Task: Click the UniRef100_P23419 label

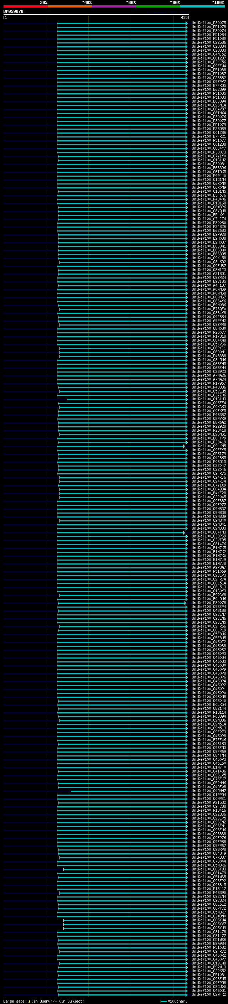Action: pyautogui.click(x=209, y=442)
